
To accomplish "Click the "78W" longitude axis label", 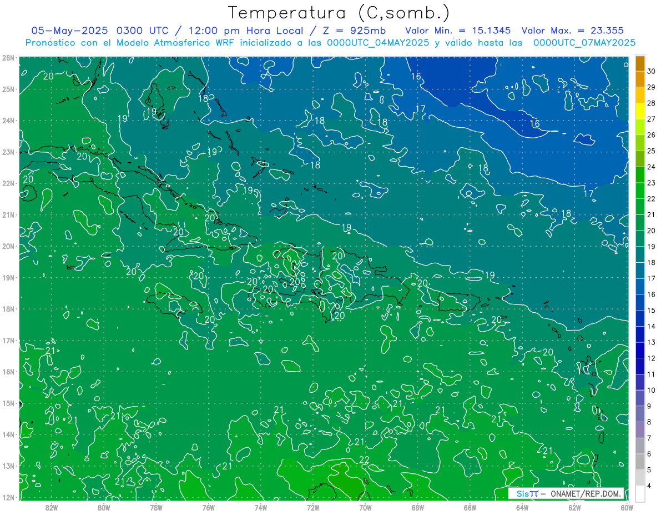I will (156, 507).
